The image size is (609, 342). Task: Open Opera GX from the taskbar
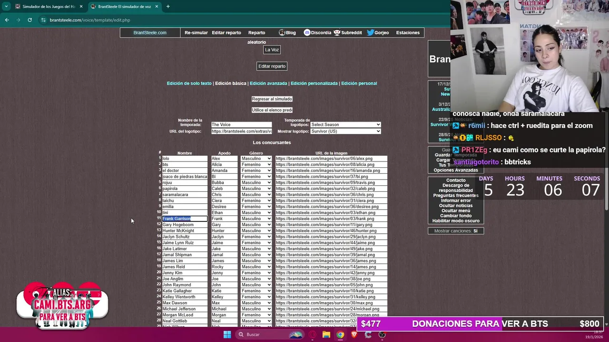pyautogui.click(x=312, y=334)
